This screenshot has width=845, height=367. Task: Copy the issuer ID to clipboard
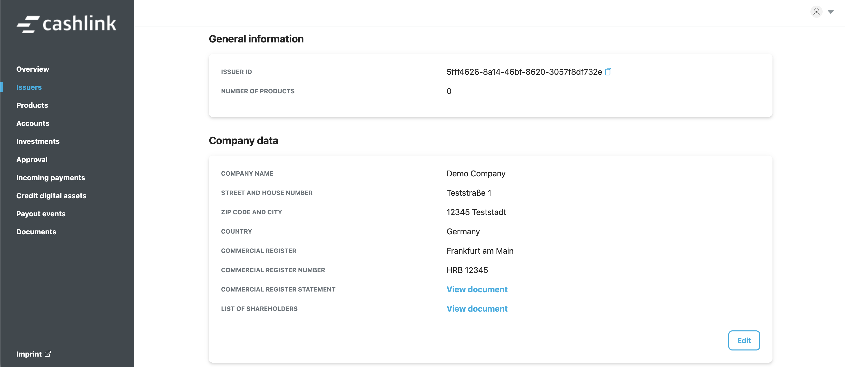(x=608, y=72)
